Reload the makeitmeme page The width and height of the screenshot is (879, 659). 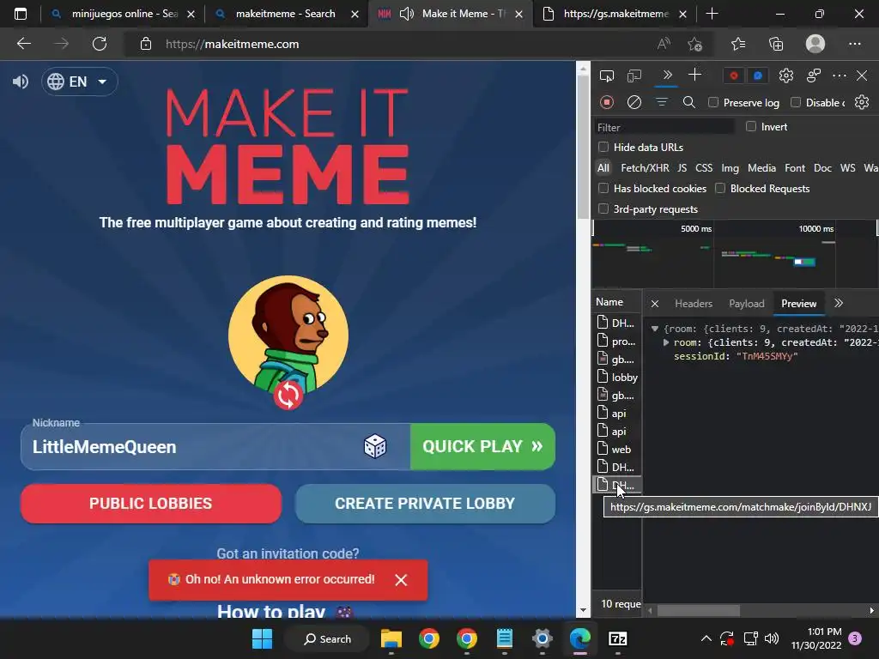click(x=100, y=44)
